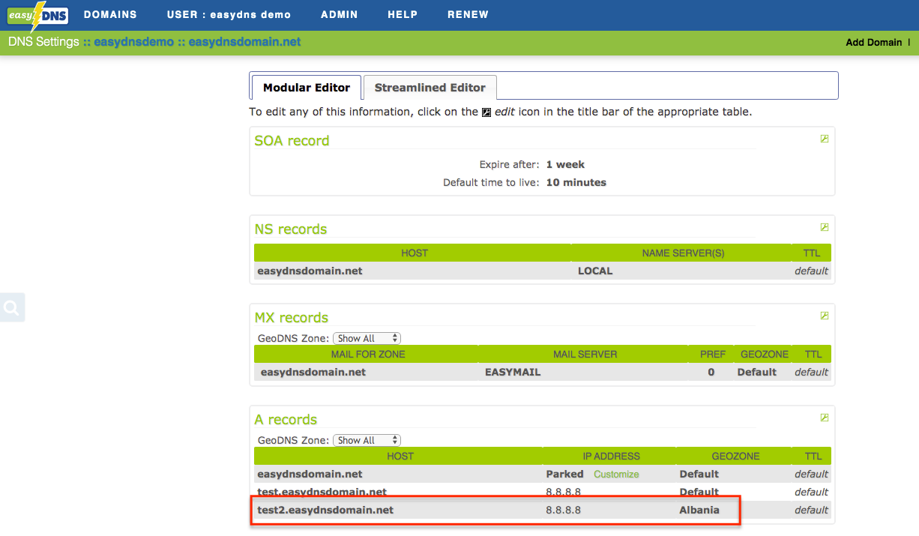This screenshot has width=919, height=536.
Task: Click the Add Domain link
Action: pos(873,43)
